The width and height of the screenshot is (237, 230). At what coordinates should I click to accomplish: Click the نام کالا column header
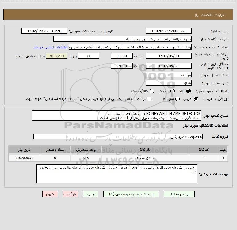point(145,150)
